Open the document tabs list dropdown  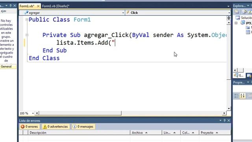[x=228, y=6]
